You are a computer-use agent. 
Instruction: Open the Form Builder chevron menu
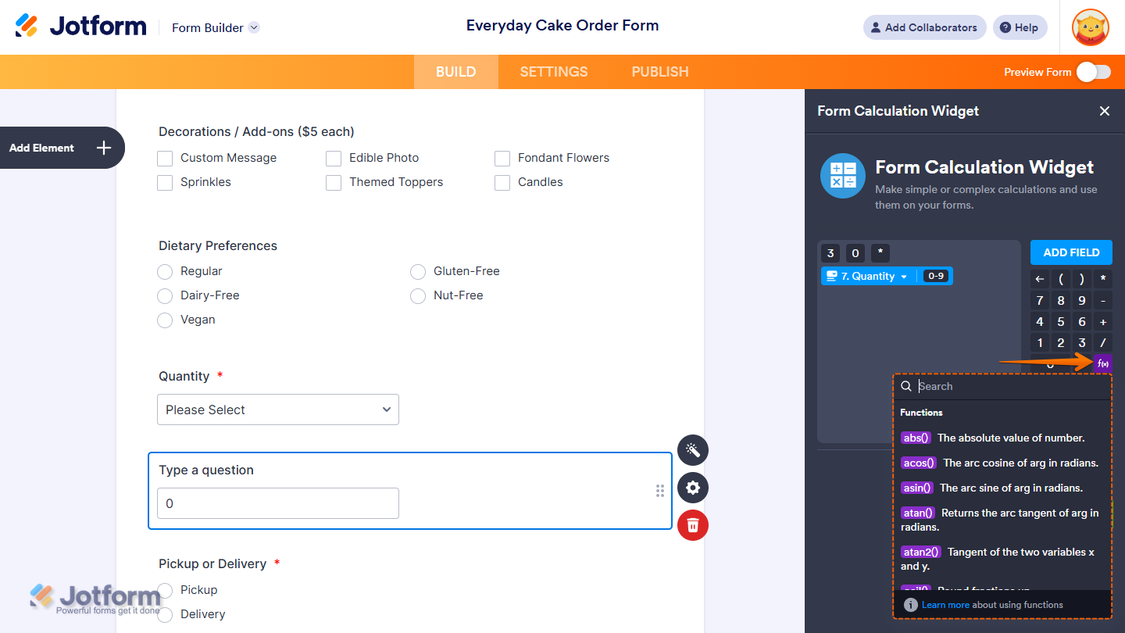click(252, 27)
